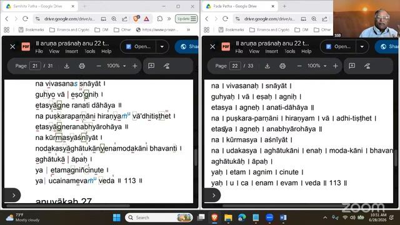The width and height of the screenshot is (400, 225).
Task: Expand side panel arrow in left PDF
Action: [x=14, y=196]
